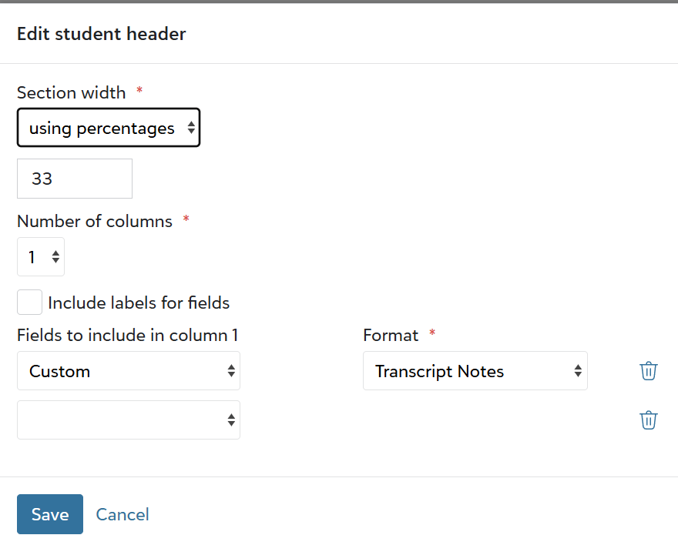678x545 pixels.
Task: Toggle Include labels for fields checkbox
Action: [x=30, y=303]
